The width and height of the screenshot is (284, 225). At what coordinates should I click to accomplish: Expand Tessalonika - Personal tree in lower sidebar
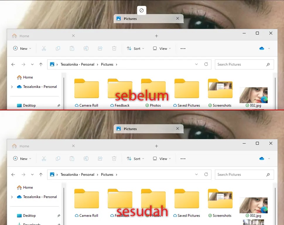coord(12,197)
